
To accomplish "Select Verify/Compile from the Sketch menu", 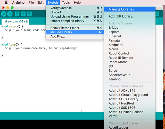I will (x=61, y=8).
